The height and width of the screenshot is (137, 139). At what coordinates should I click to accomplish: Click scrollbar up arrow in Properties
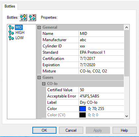pyautogui.click(x=126, y=27)
